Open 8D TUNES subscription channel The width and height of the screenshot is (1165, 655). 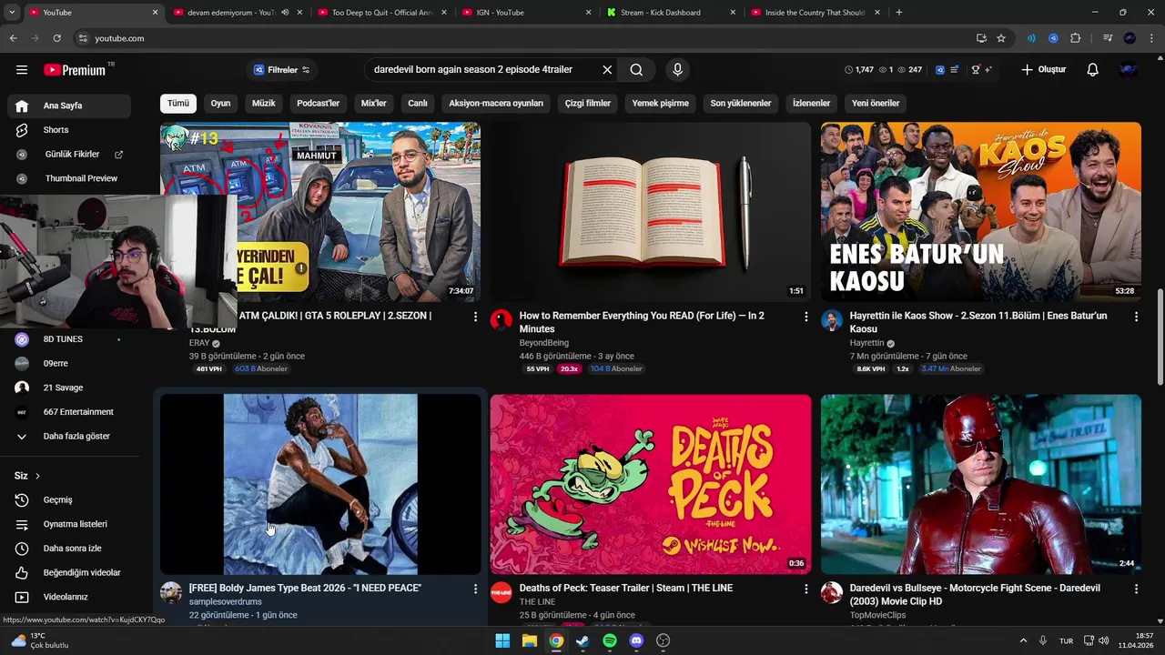click(69, 339)
